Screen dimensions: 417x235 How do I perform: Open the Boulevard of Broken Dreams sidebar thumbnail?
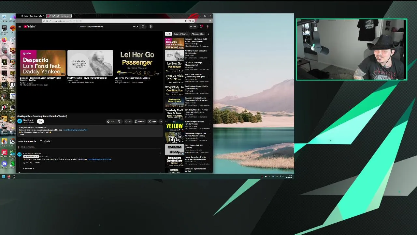174,102
